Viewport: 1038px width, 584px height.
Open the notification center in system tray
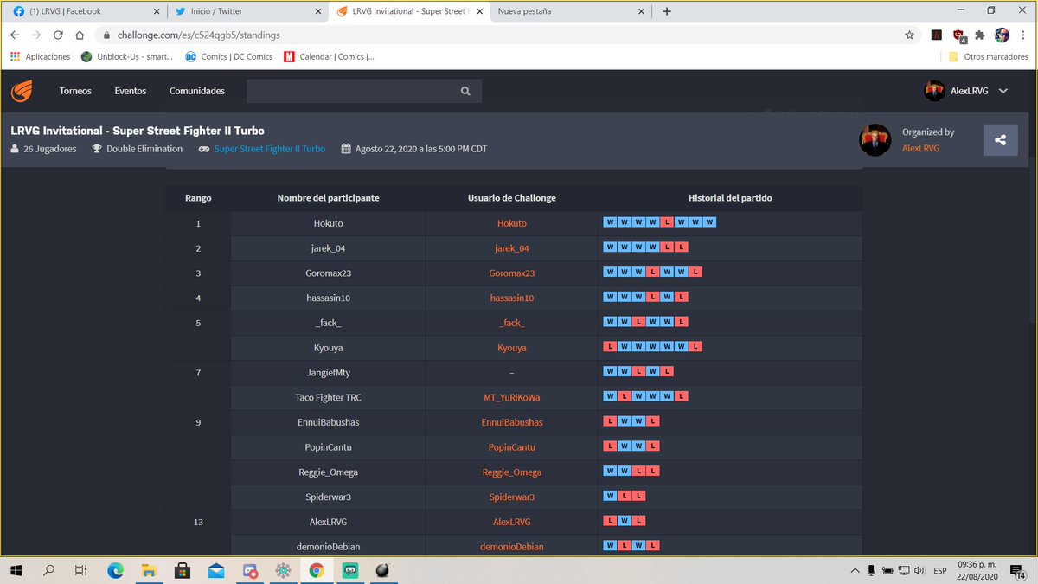(1017, 570)
